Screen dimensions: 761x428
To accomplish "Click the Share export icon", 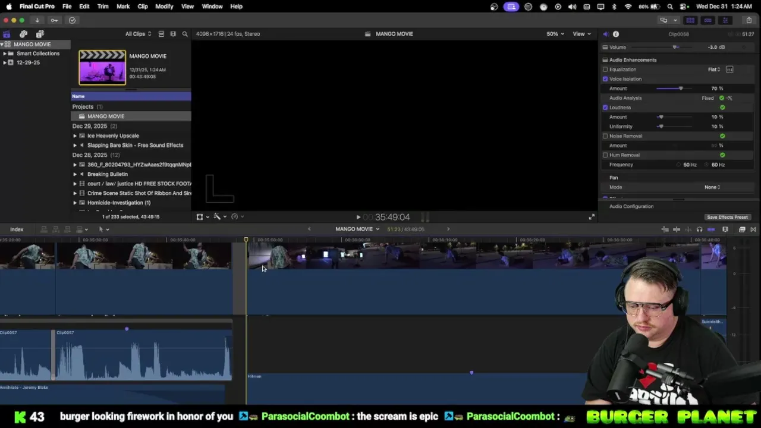I will pos(749,20).
